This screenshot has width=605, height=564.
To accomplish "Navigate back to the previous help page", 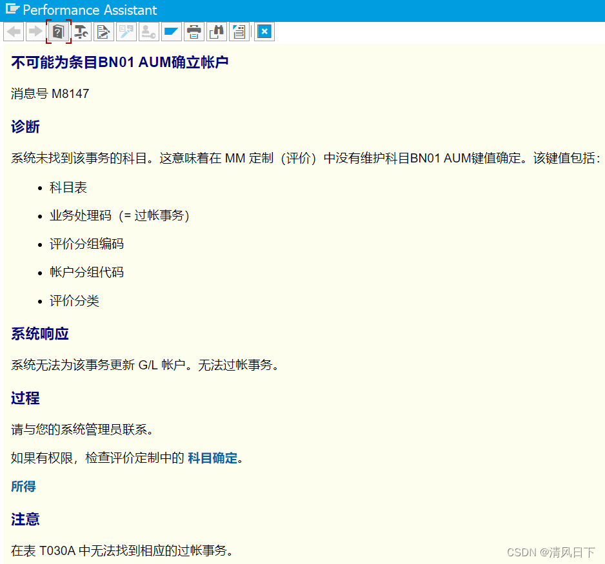I will 14,32.
